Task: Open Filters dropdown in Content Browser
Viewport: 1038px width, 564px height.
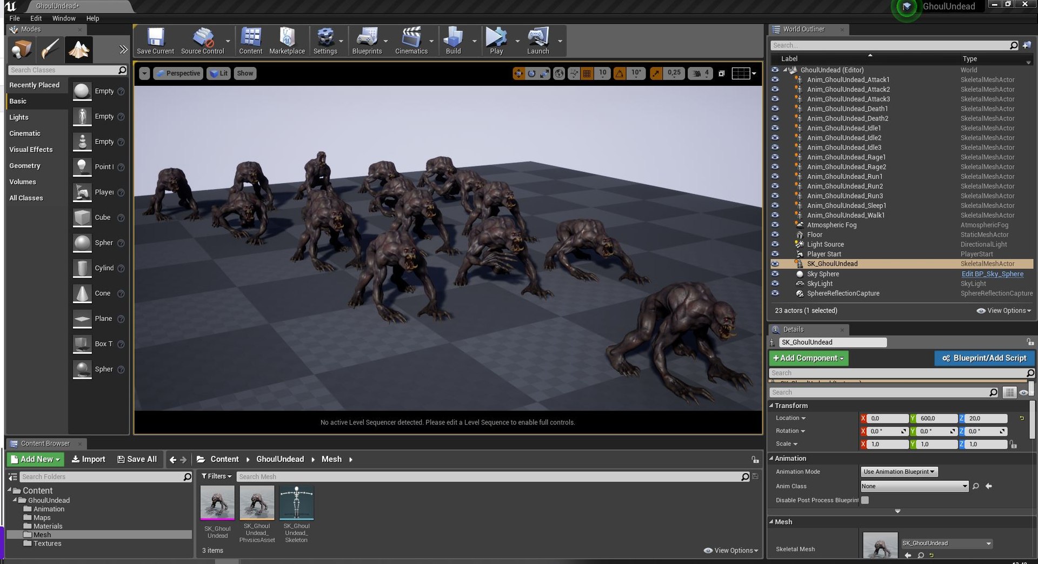Action: (x=216, y=476)
